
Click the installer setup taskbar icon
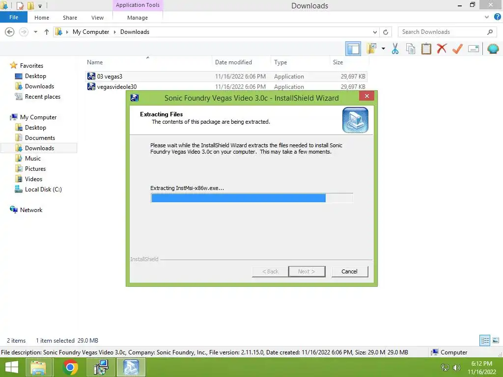click(101, 367)
